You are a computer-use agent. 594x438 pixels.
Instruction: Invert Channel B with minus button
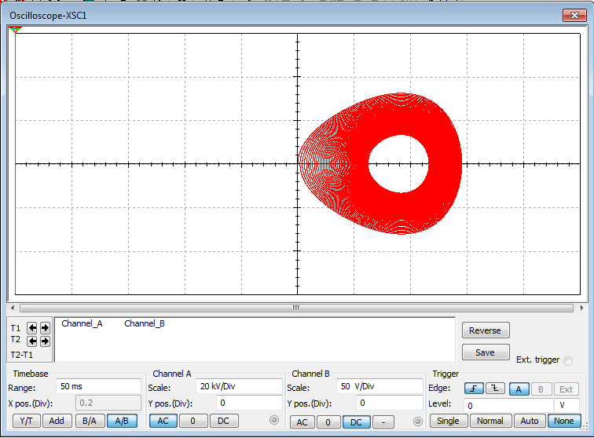tap(383, 422)
